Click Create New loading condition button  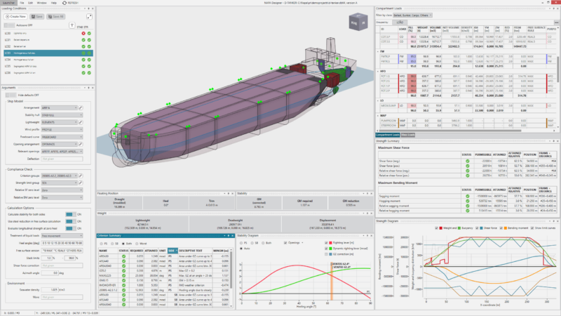pyautogui.click(x=15, y=16)
